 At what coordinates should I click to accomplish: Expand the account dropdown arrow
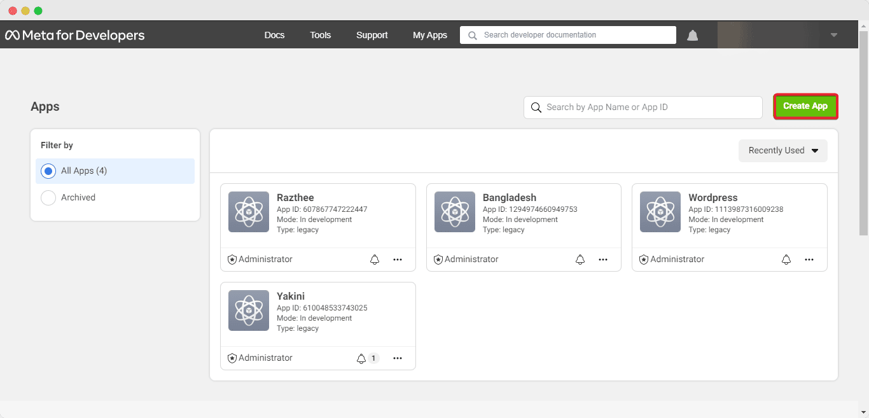point(834,36)
